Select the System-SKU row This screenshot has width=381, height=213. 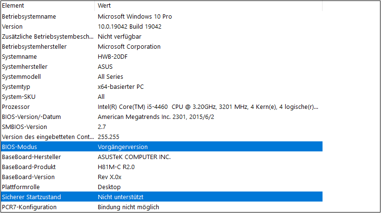(19, 96)
